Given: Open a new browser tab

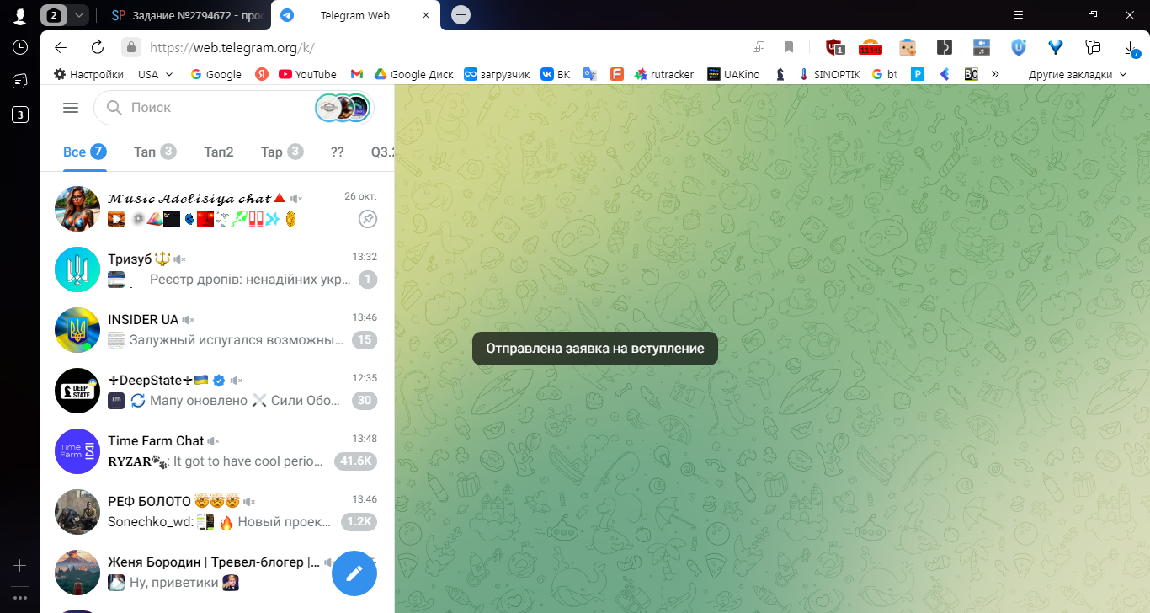Looking at the screenshot, I should coord(461,15).
